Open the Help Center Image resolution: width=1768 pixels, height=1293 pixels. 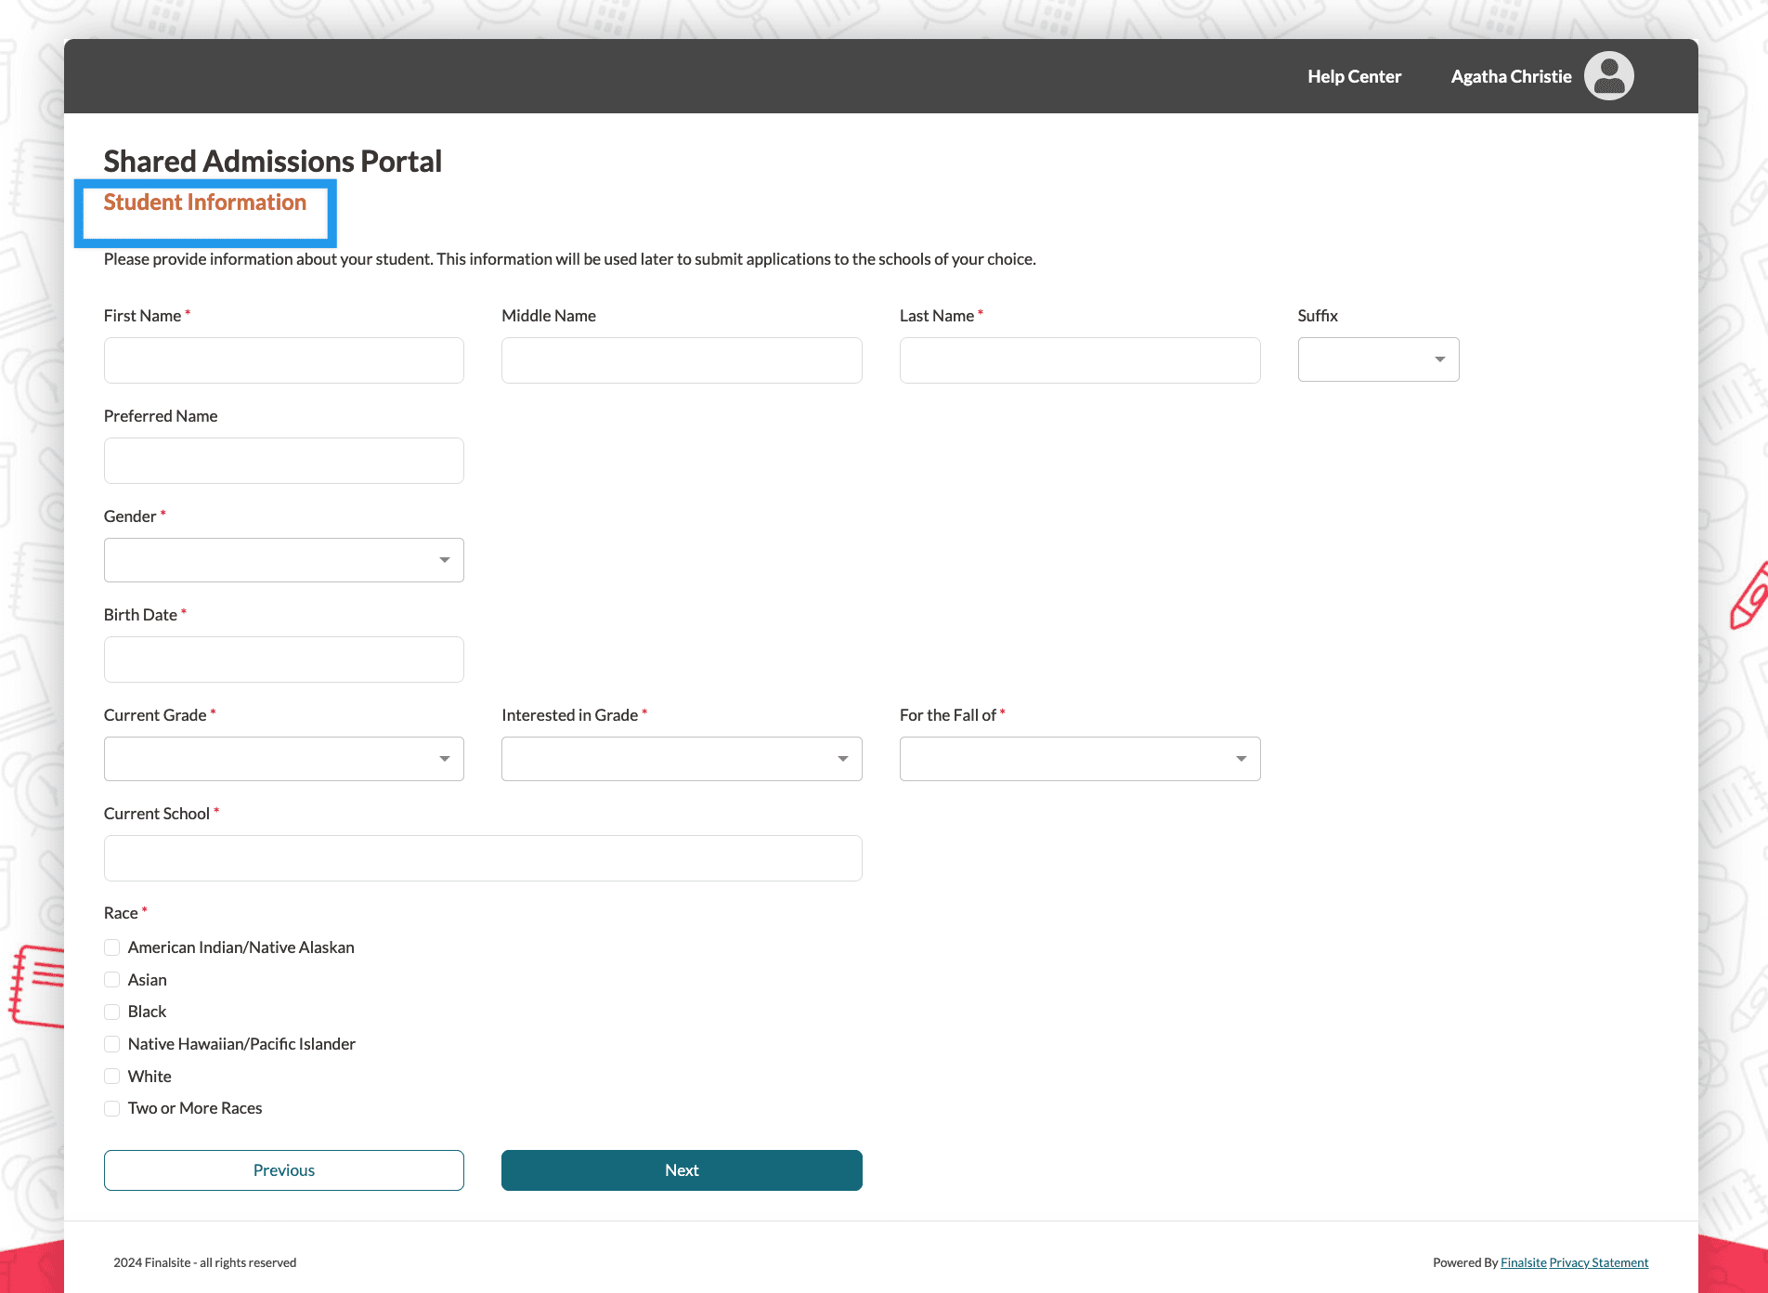[x=1354, y=76]
